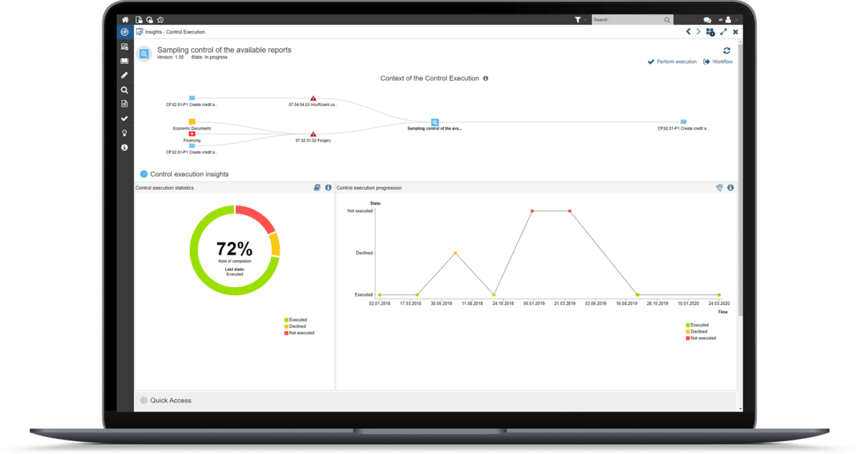Select the Search tool in left sidebar

[x=124, y=89]
